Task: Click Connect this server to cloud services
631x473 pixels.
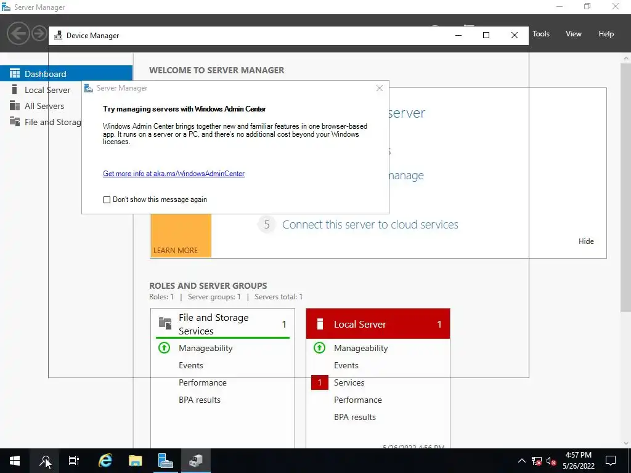Action: click(x=370, y=224)
